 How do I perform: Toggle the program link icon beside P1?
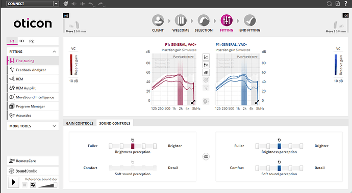pos(22,41)
